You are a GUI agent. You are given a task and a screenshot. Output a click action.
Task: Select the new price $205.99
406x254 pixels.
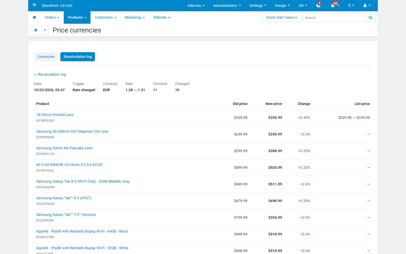275,118
